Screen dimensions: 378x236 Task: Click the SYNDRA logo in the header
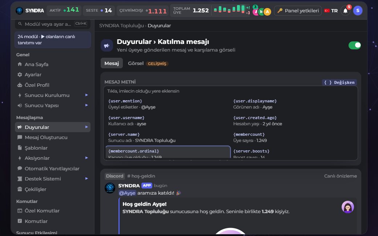(19, 11)
